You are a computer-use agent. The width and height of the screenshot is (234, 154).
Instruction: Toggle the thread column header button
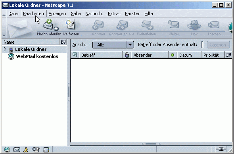click(75, 55)
